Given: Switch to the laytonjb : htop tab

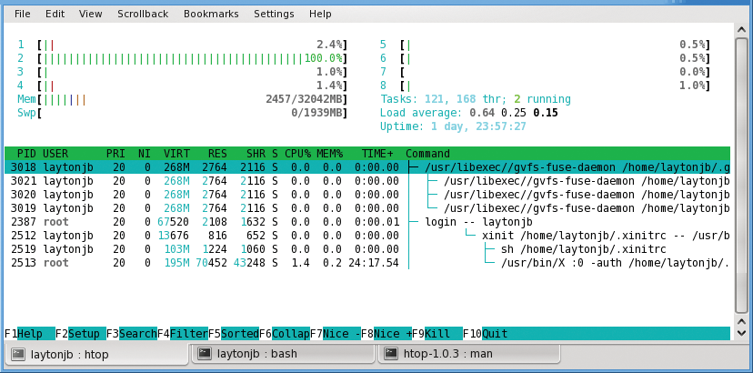Looking at the screenshot, I should click(x=96, y=355).
